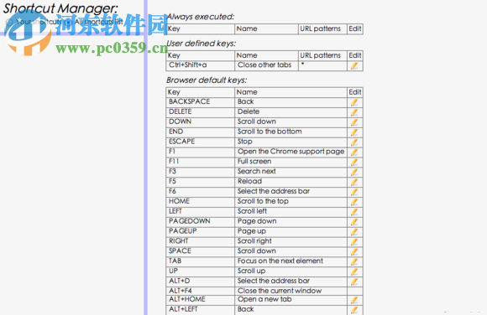Edit the ALT+HOME Open a new tab shortcut

pos(354,300)
